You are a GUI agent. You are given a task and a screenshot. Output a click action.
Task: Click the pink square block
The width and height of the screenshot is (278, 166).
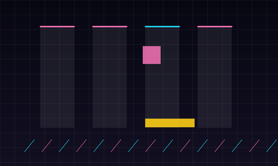click(x=152, y=55)
